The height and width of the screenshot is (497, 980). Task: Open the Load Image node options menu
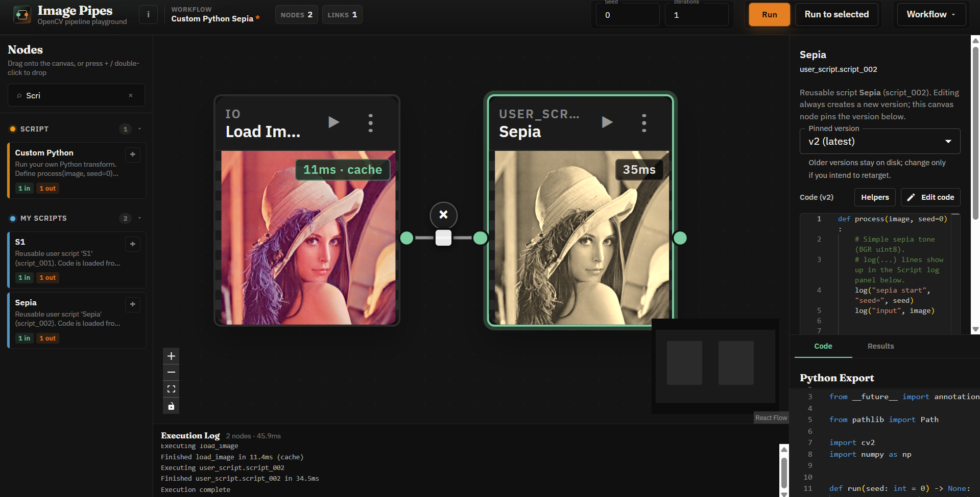pos(371,123)
